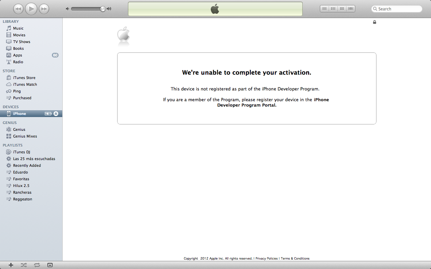Click the secure lock icon
431x269 pixels.
click(x=374, y=22)
